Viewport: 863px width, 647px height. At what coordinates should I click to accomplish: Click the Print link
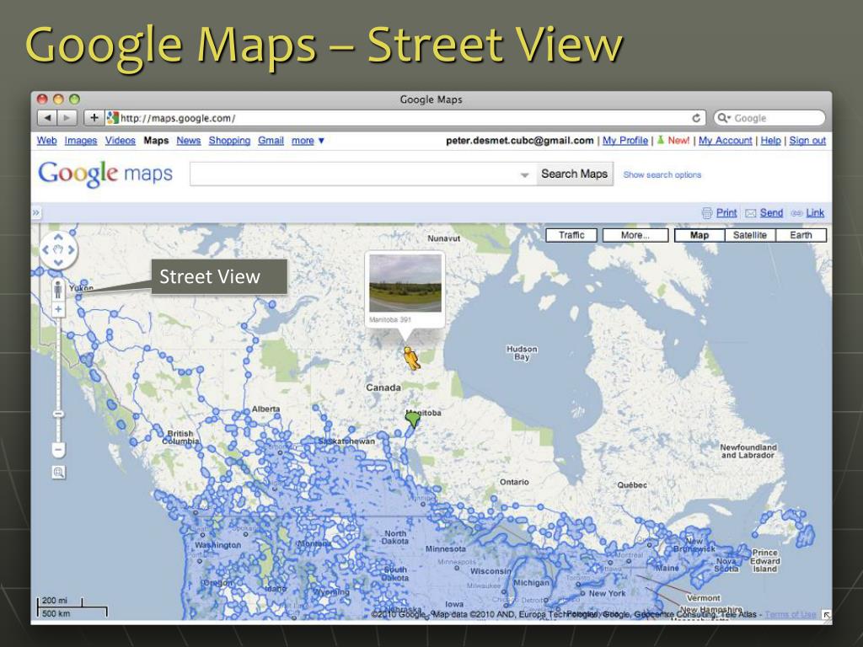click(x=726, y=213)
